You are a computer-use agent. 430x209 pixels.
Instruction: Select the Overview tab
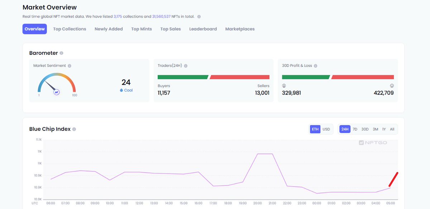[x=35, y=29]
